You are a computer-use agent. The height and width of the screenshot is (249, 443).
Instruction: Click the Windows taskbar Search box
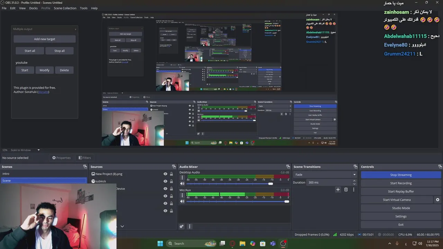[x=191, y=243]
